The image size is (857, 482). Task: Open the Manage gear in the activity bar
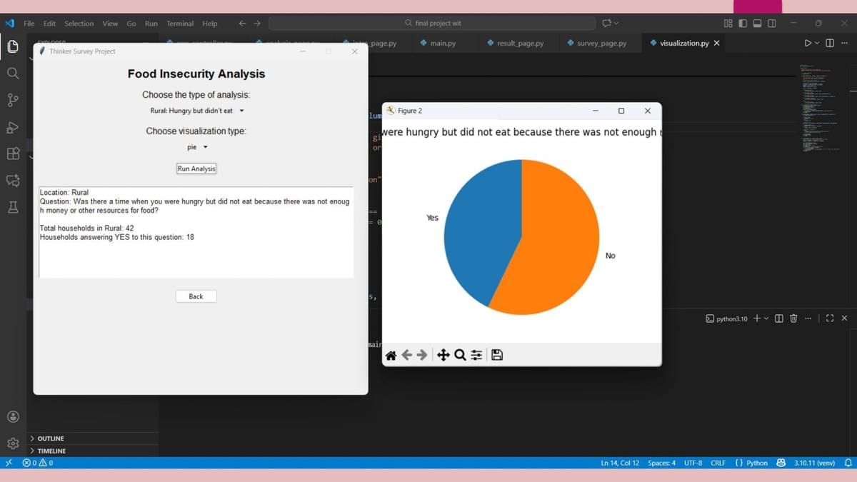pos(13,443)
